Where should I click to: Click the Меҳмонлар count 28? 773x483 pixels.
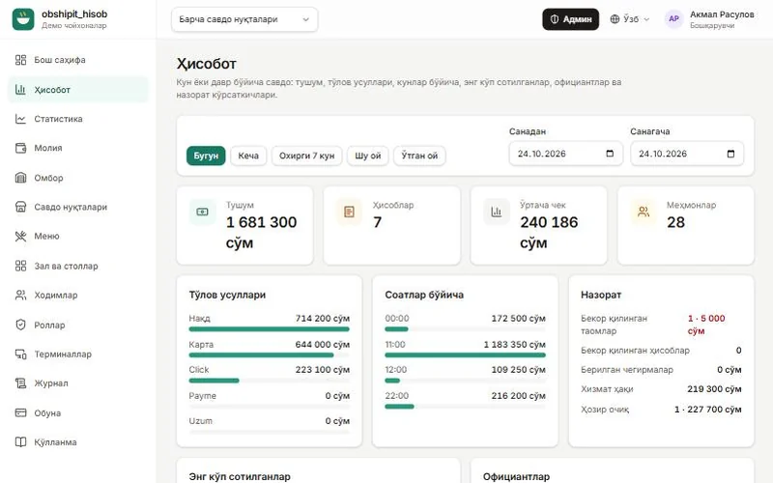click(675, 222)
